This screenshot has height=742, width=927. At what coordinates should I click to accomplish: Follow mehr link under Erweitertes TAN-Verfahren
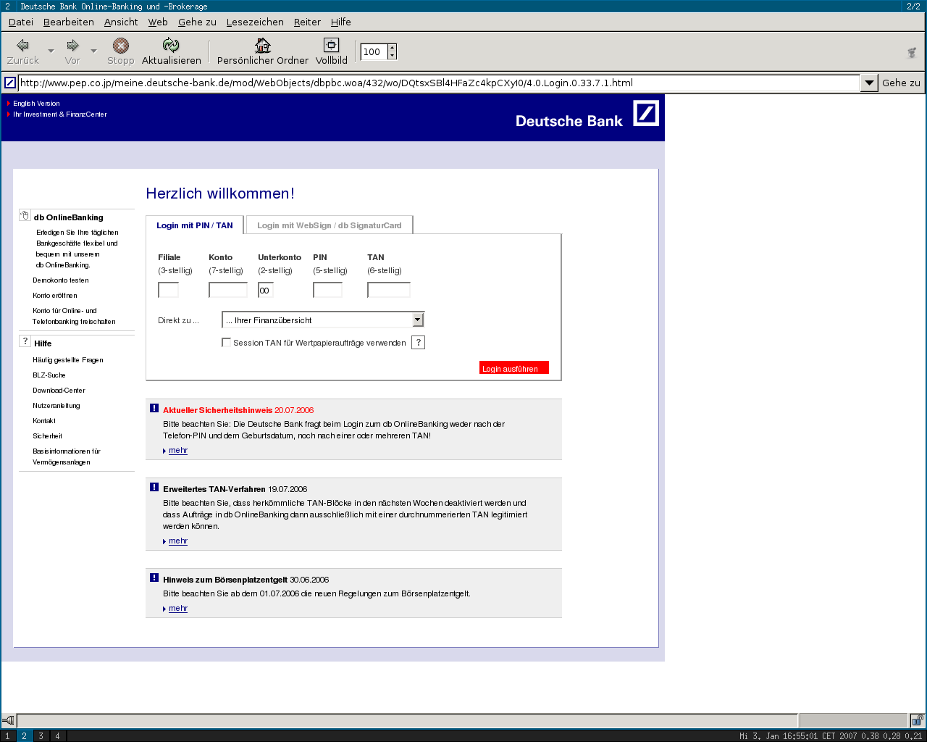tap(178, 541)
